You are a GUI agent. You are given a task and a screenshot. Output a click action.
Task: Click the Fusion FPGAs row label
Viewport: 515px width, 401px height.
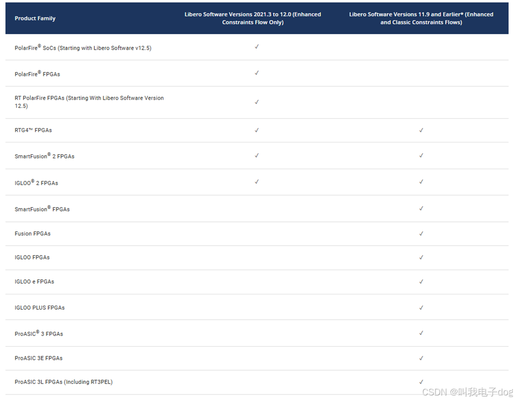click(x=32, y=234)
